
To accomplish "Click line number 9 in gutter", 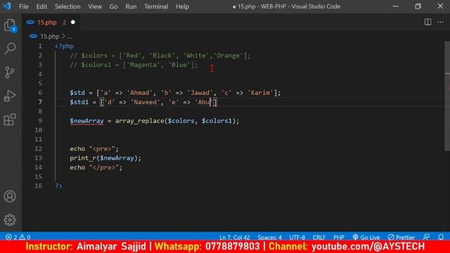I will [x=40, y=121].
